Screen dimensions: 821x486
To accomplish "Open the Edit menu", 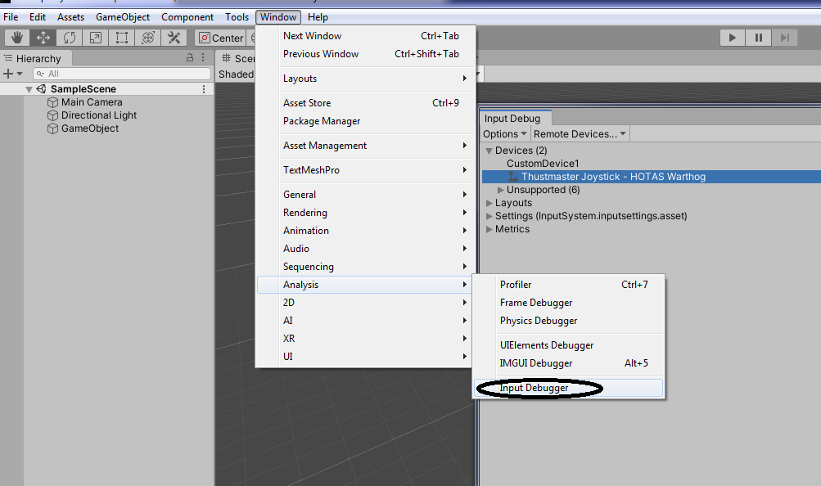I will [x=38, y=16].
